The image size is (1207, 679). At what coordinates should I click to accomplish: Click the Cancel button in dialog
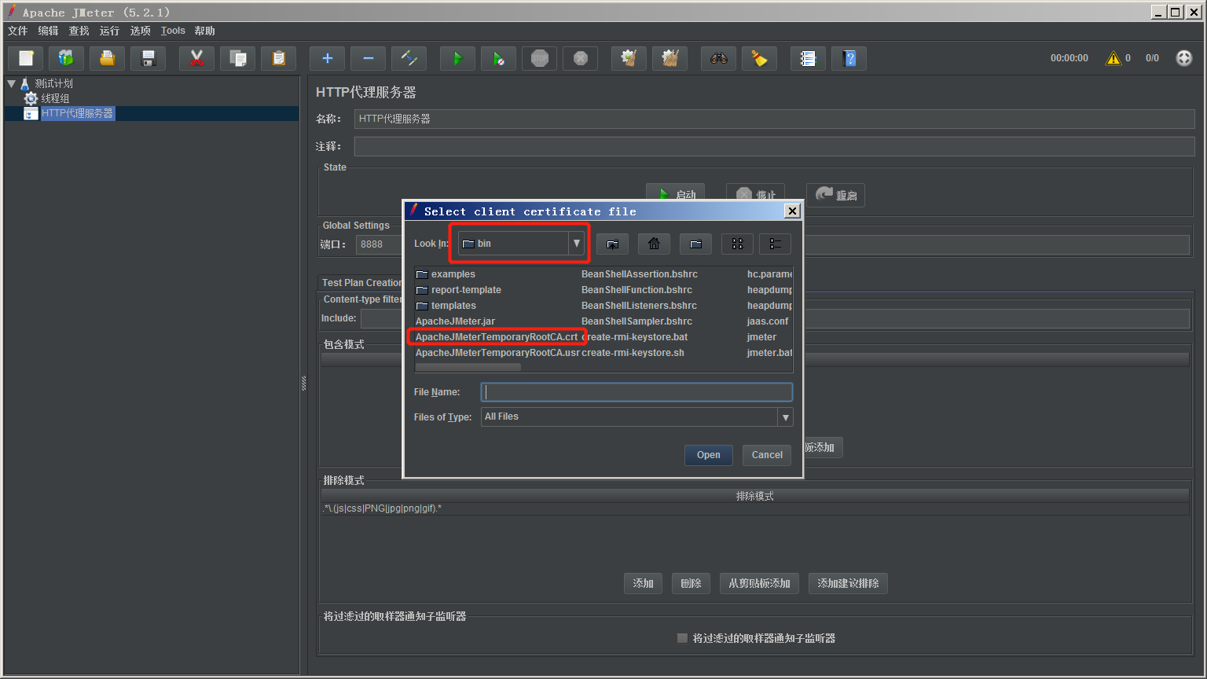[x=767, y=455]
